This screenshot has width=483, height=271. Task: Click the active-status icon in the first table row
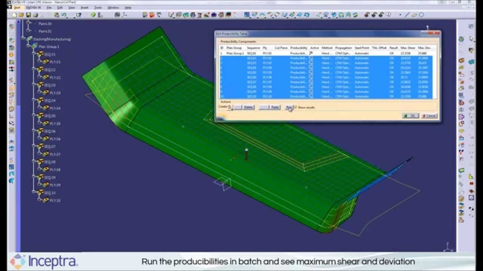311,53
